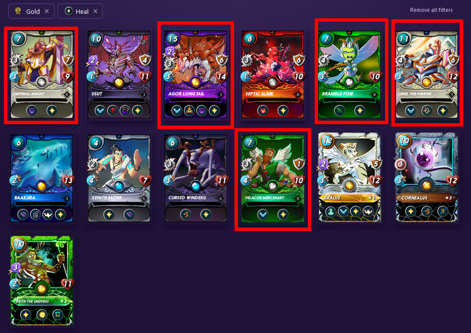Screen dimensions: 471x333
Task: Click shield ability icon on Imperial Knight
Action: (x=31, y=111)
